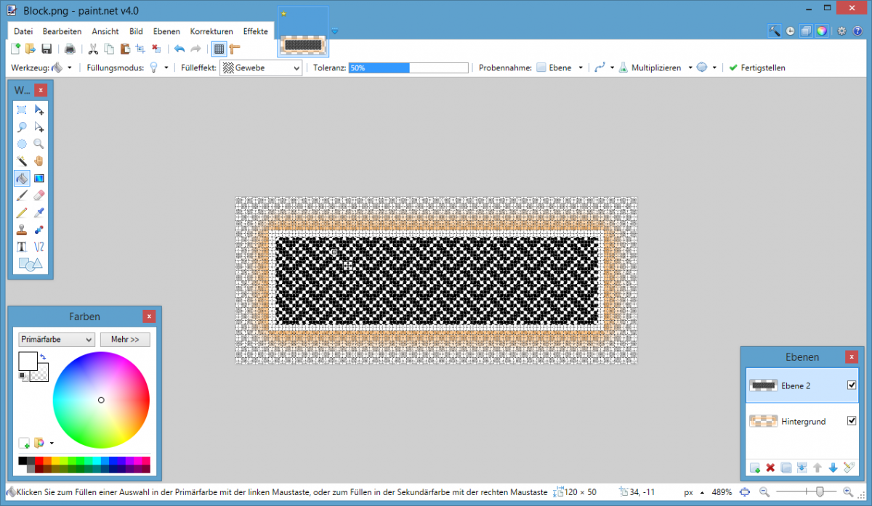Open the Korrekturen menu
Image resolution: width=872 pixels, height=506 pixels.
[211, 31]
